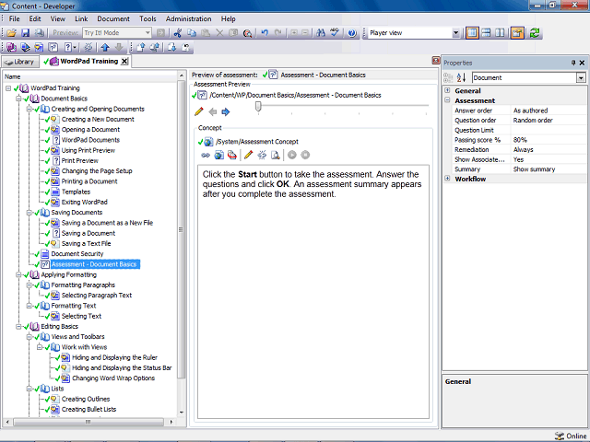Viewport: 590px width, 442px height.
Task: Collapse the Saving Documents tree node
Action: point(29,213)
